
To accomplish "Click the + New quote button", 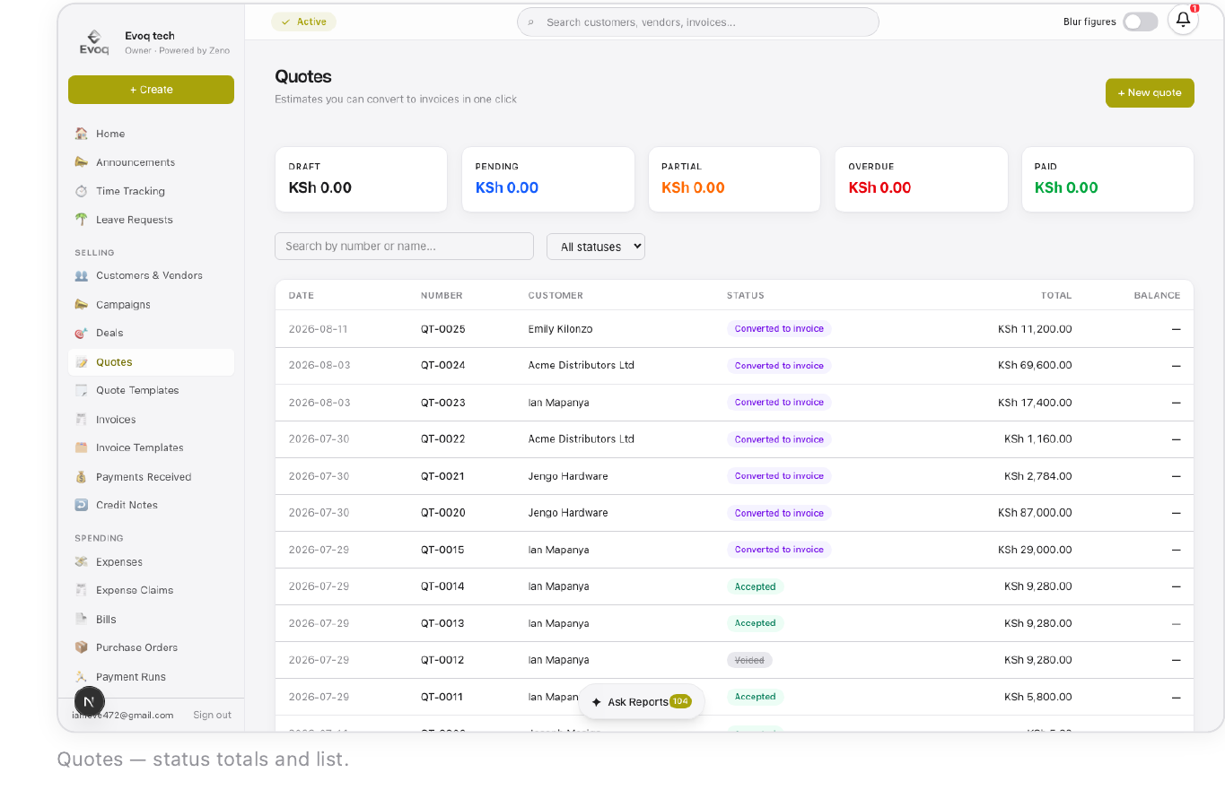I will point(1150,92).
